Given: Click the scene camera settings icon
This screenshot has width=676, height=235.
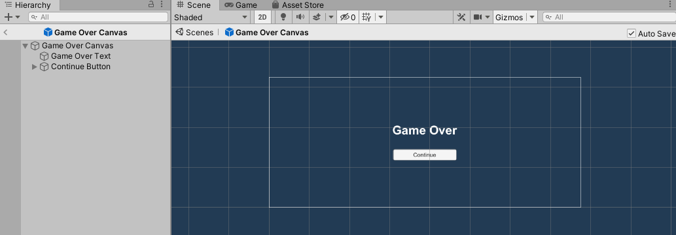Looking at the screenshot, I should [478, 17].
